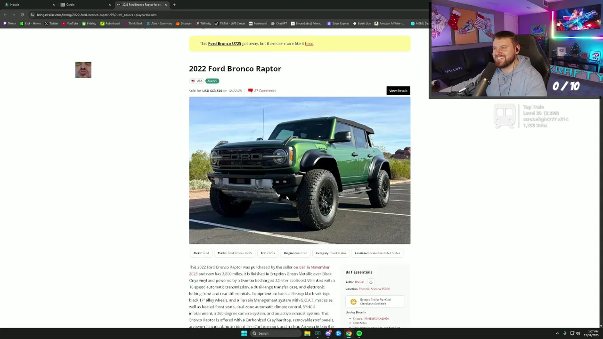The height and width of the screenshot is (339, 603).
Task: Open the ChatGPT bookmark
Action: click(x=279, y=24)
